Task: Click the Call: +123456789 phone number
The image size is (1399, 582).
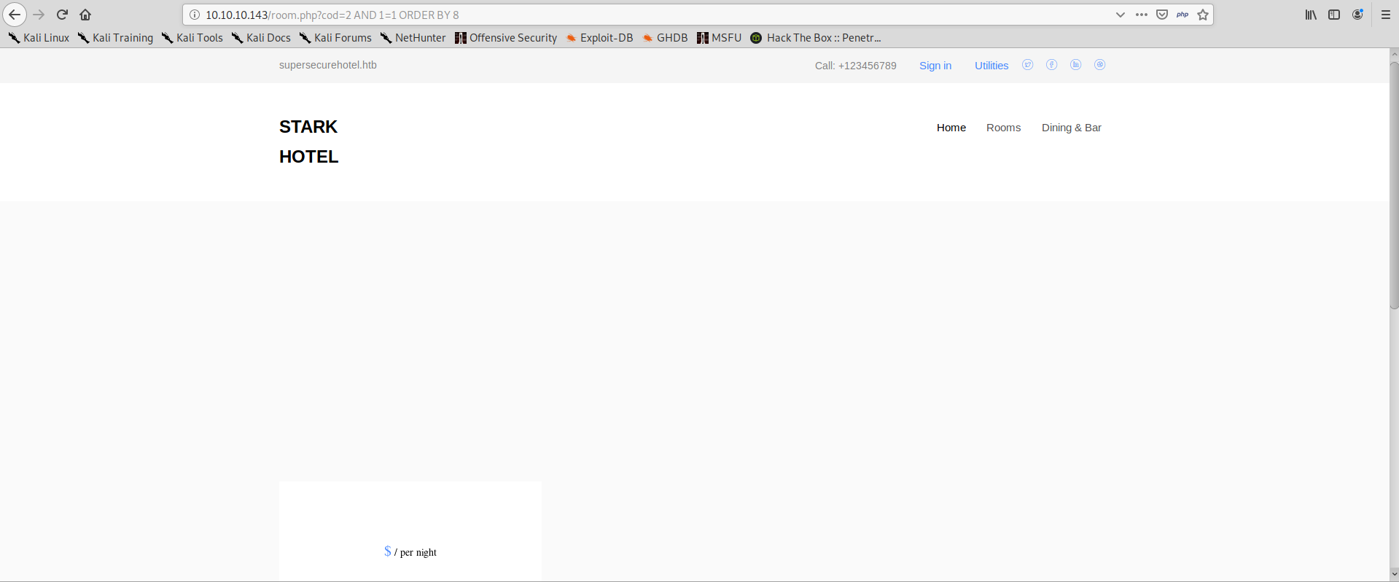Action: [x=856, y=66]
